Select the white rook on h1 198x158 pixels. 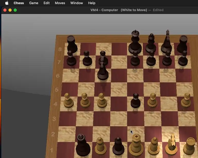click(189, 146)
